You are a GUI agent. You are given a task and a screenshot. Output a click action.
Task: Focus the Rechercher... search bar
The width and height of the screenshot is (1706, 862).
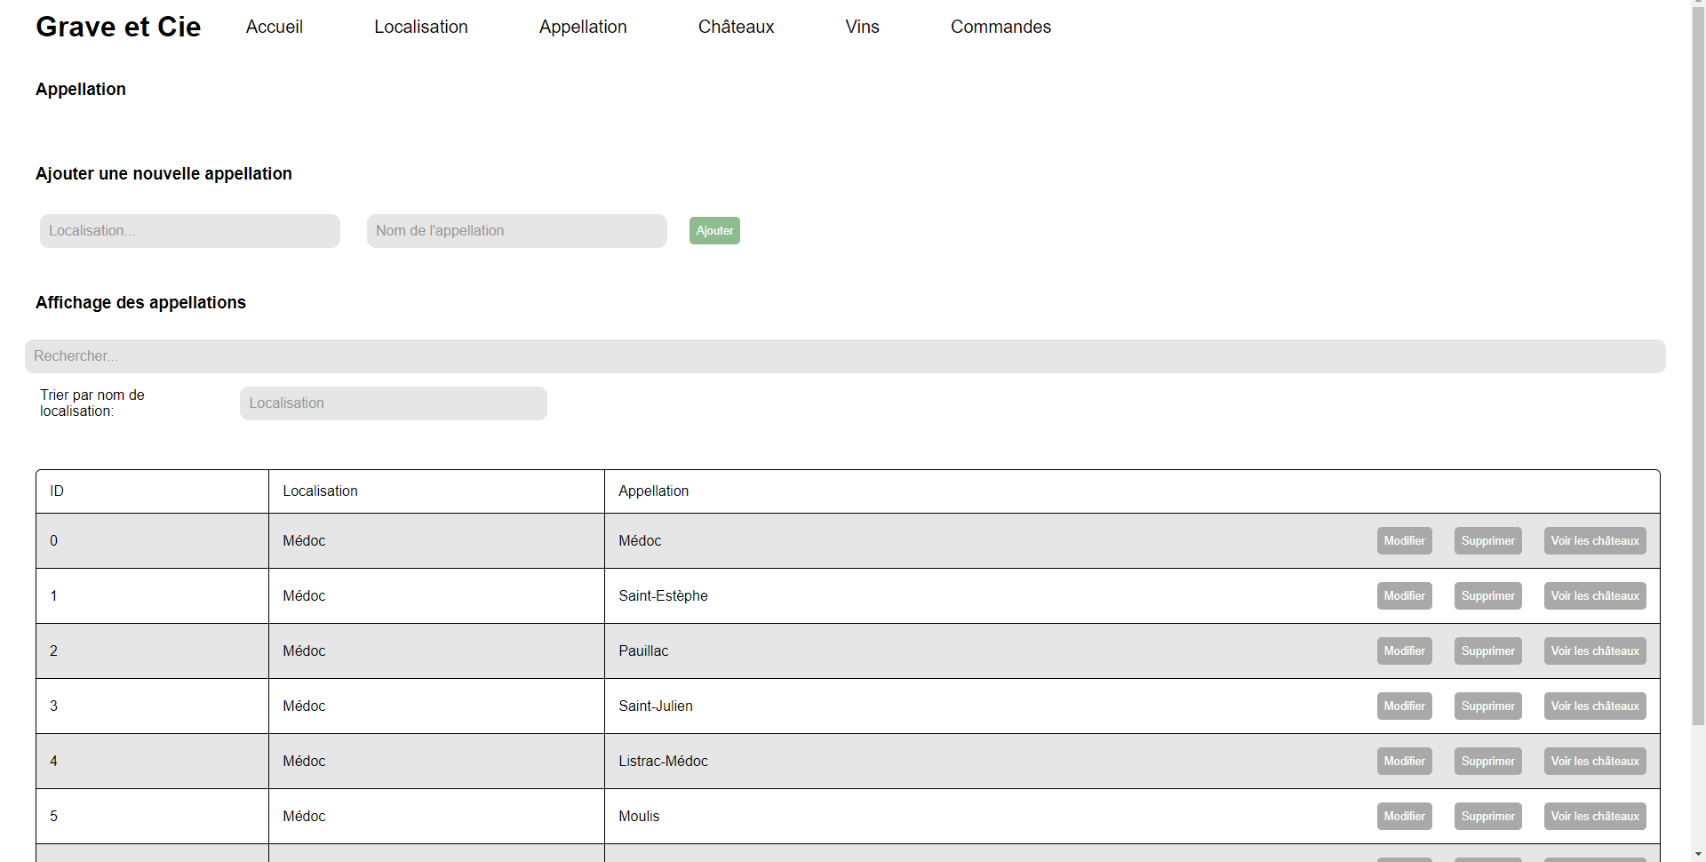click(x=845, y=356)
